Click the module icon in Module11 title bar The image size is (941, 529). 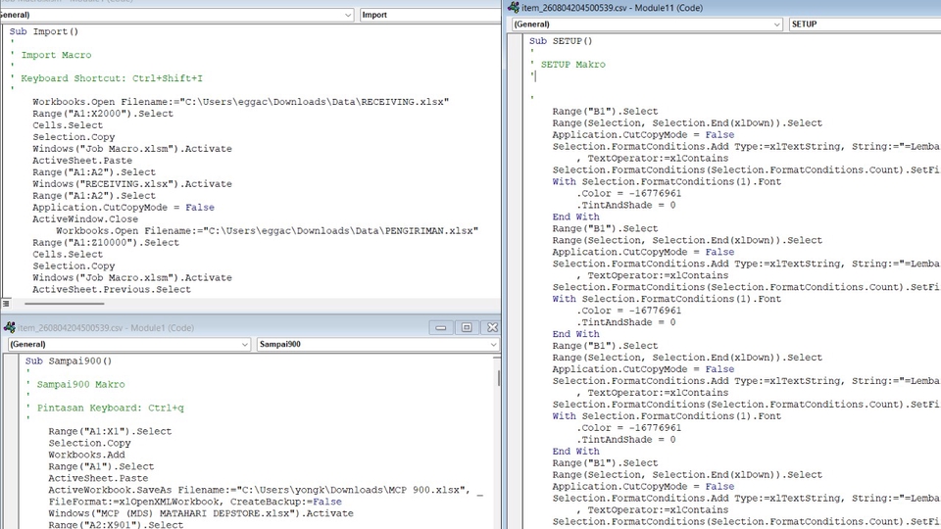[x=513, y=7]
